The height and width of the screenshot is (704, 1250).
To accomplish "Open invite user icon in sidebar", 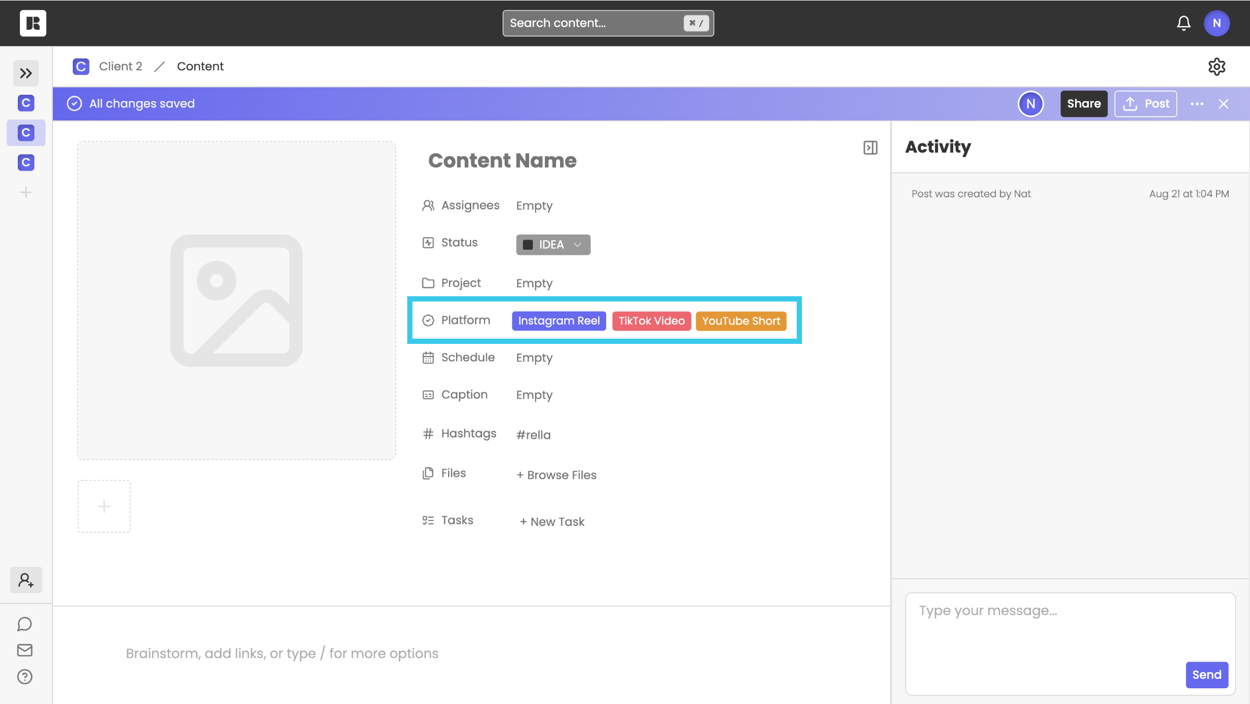I will [x=26, y=580].
